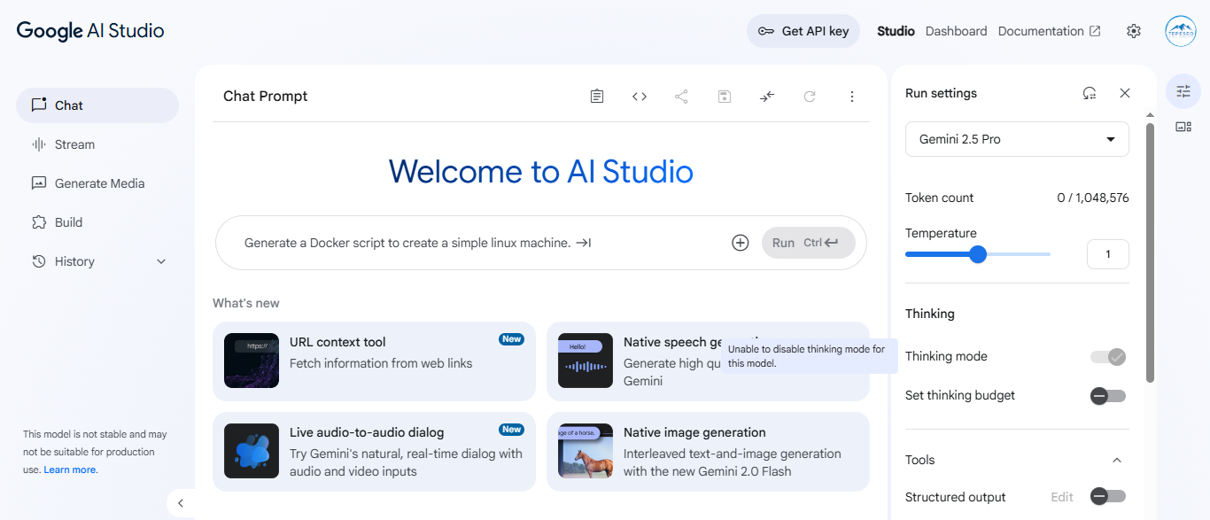Screen dimensions: 1210x520
Task: Expand the History section chevron
Action: 161,261
